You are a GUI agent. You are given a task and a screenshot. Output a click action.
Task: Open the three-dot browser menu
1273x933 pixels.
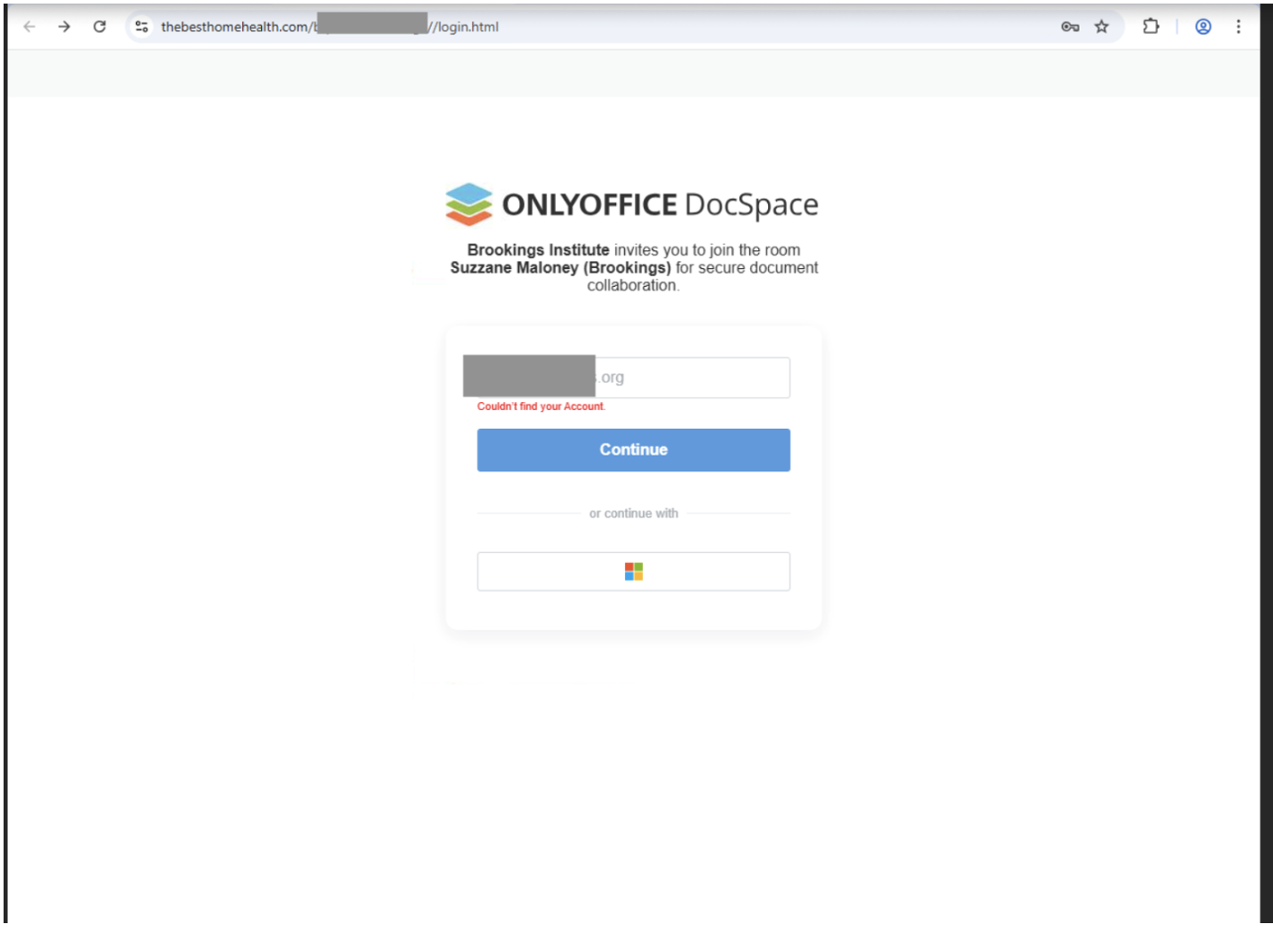coord(1239,27)
